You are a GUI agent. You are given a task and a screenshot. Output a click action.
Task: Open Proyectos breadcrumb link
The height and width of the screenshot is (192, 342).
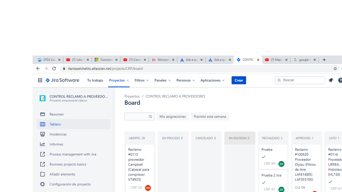tap(132, 96)
